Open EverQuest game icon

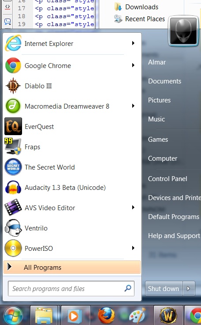[x=13, y=126]
